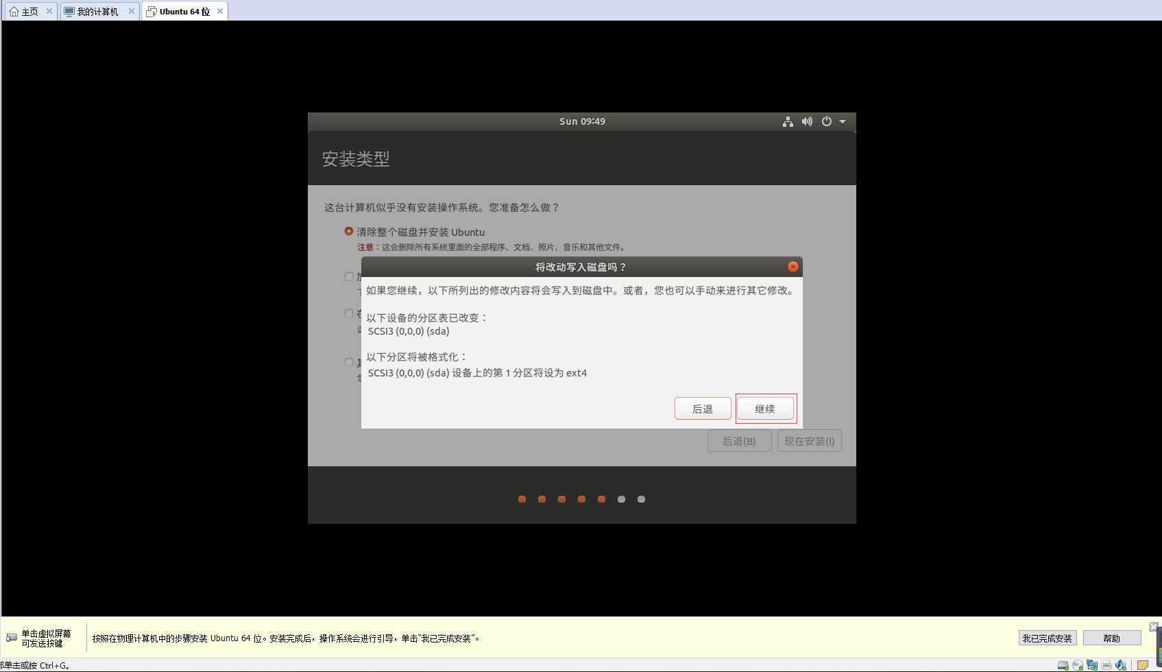The height and width of the screenshot is (672, 1162).
Task: Close the 我的计算机 tab
Action: (x=132, y=11)
